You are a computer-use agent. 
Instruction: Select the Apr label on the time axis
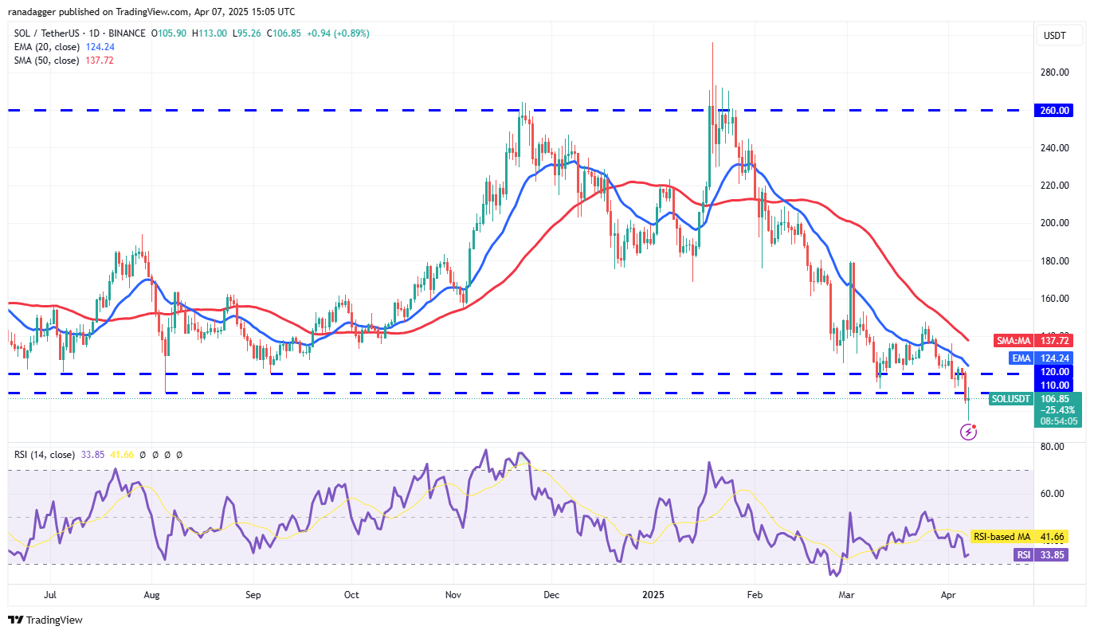point(948,594)
